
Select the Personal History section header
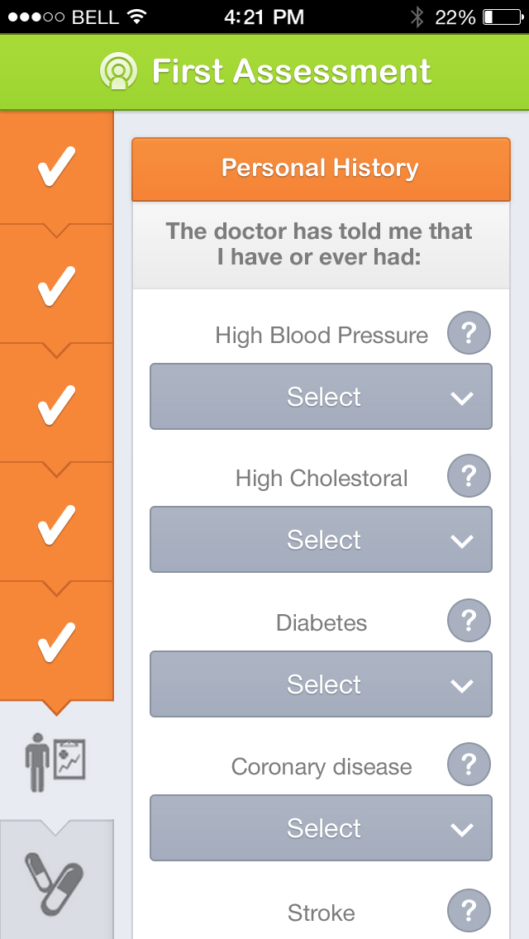click(321, 167)
